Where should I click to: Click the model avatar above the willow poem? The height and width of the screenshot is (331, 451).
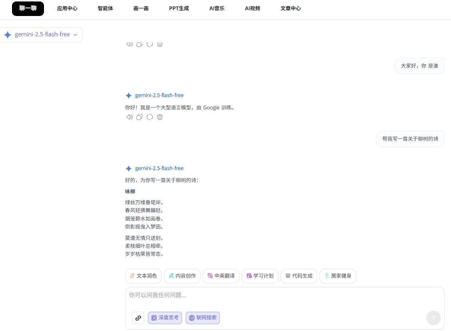pos(129,169)
